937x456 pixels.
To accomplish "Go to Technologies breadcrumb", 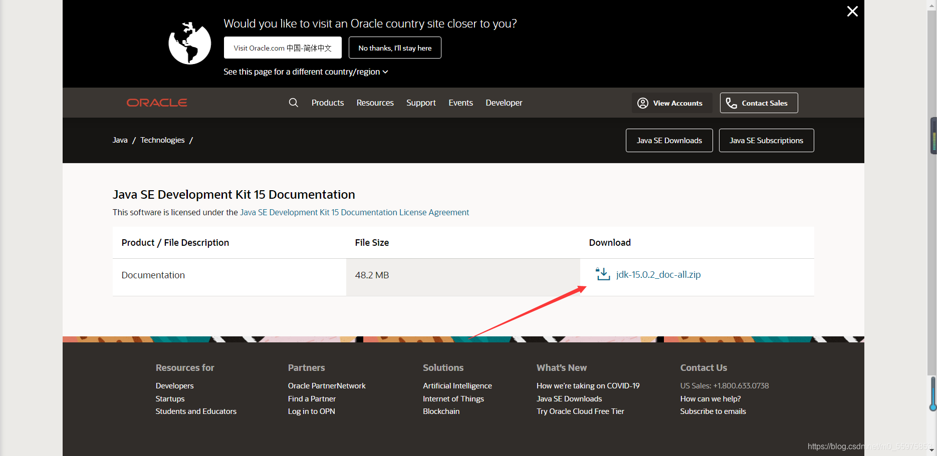I will click(x=162, y=140).
